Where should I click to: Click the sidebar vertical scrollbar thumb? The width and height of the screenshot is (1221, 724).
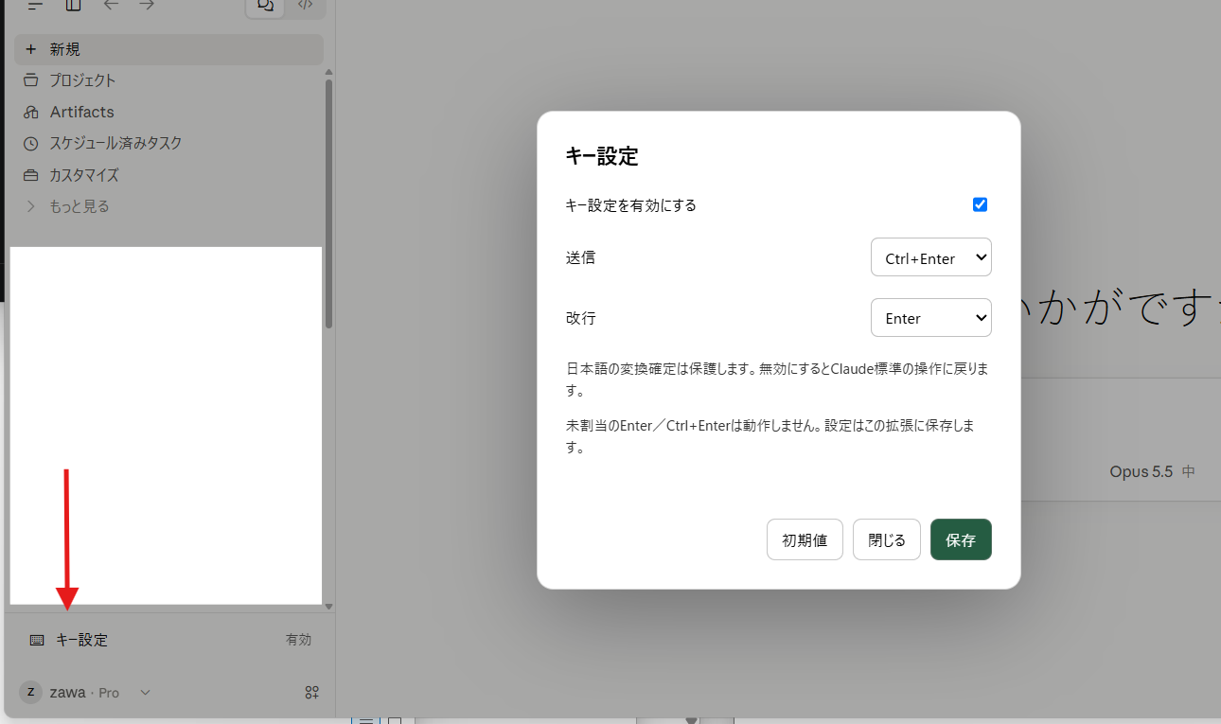click(328, 203)
